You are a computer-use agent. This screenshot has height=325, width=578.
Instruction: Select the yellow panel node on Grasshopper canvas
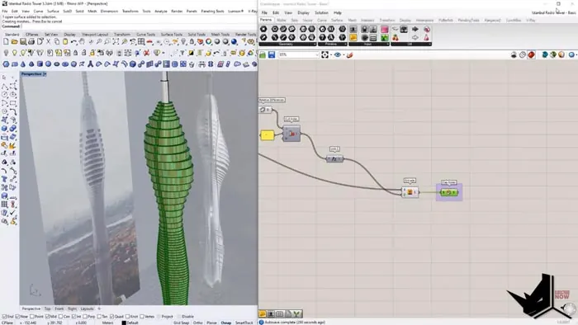pyautogui.click(x=268, y=135)
